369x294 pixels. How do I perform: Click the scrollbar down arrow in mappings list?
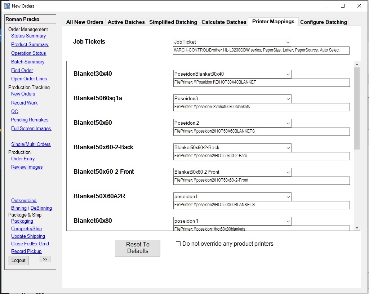(357, 227)
